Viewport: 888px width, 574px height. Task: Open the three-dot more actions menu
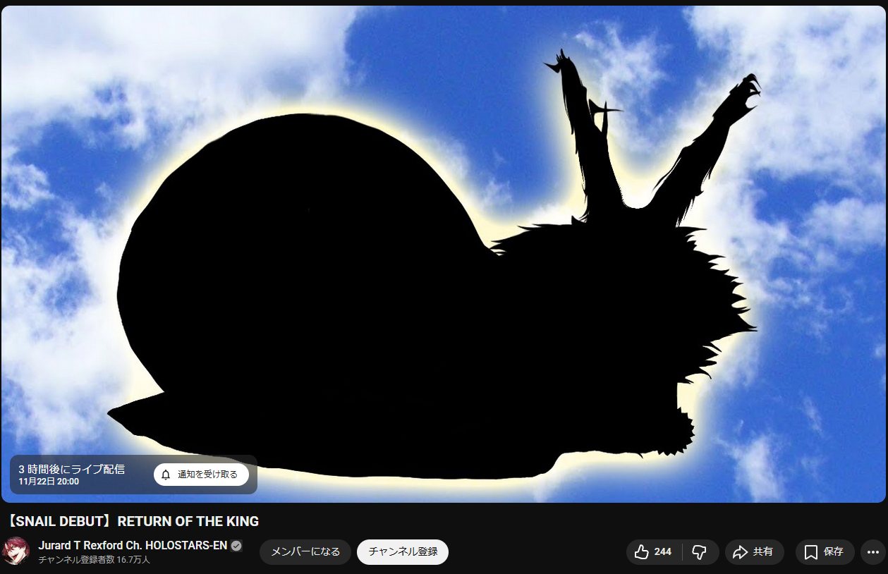[x=874, y=551]
